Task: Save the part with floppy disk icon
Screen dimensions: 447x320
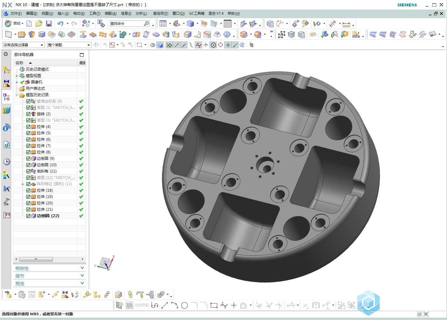Action: pos(49,24)
